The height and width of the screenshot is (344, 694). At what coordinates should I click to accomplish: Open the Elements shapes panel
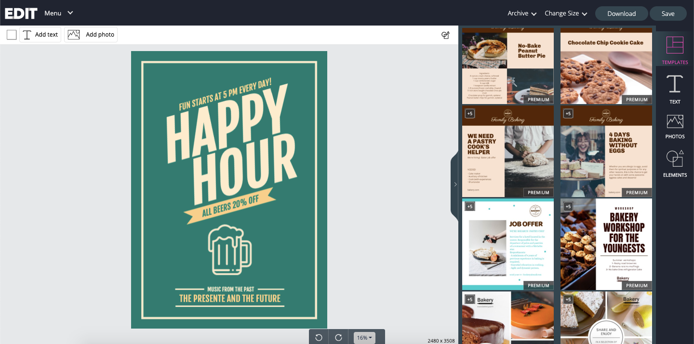pos(675,163)
